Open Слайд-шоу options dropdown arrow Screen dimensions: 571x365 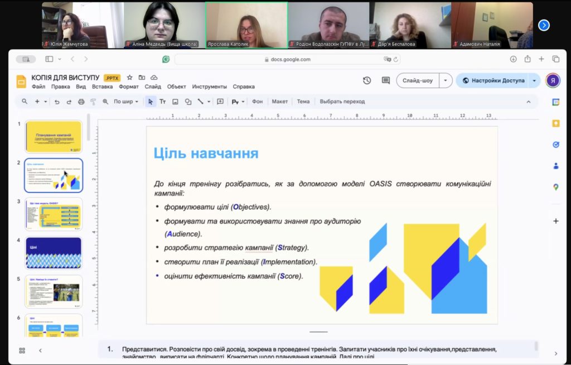446,80
